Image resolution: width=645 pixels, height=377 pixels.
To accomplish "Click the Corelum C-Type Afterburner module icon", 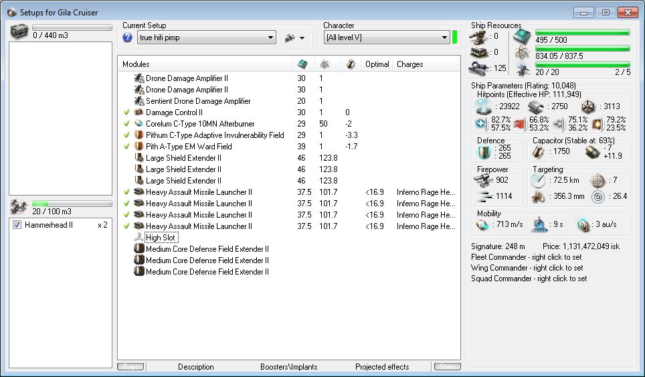I will (x=139, y=123).
